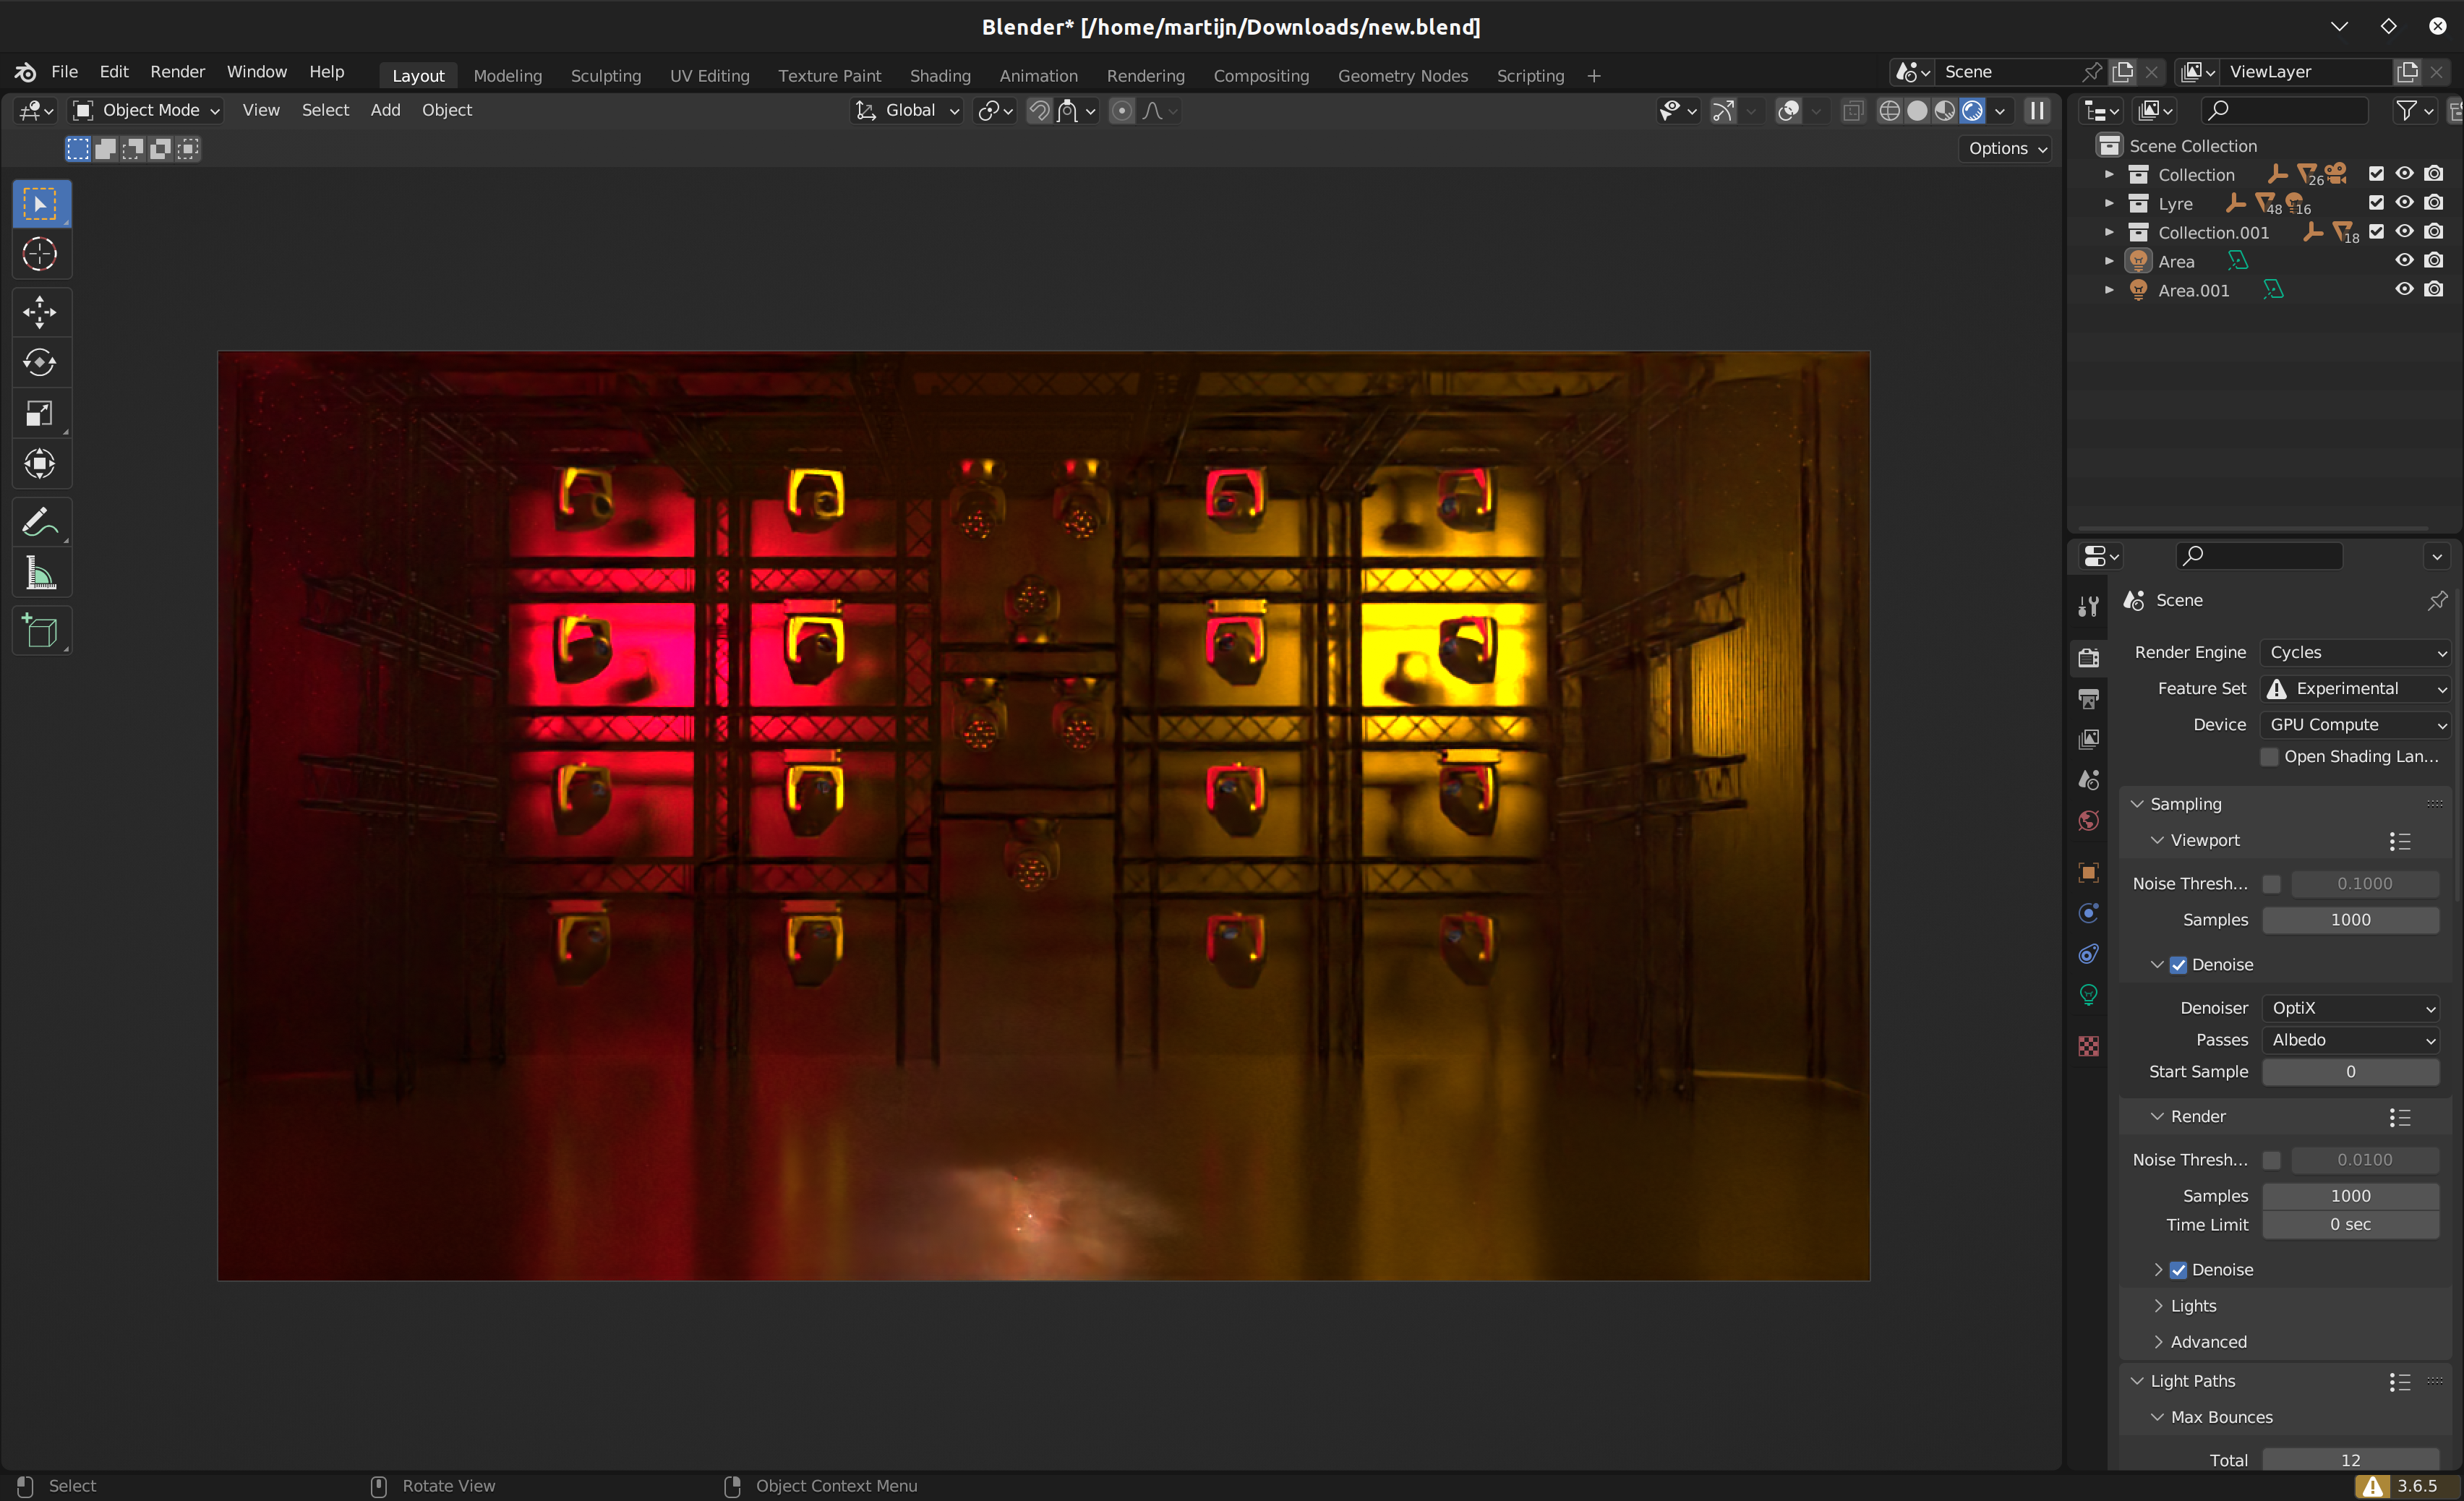Enable Open Shading Language checkbox
The image size is (2464, 1501).
point(2269,757)
